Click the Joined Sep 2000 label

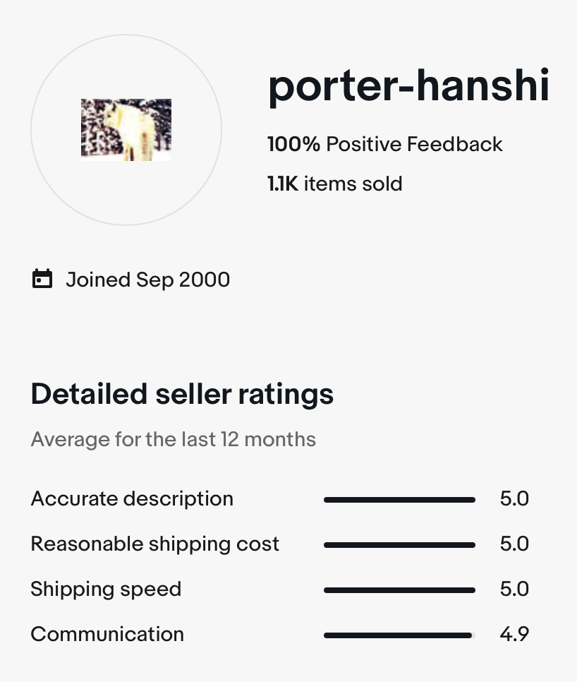(147, 280)
